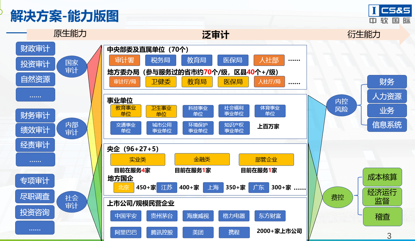Select the 专项审计 box
This screenshot has height=241, width=415.
point(35,181)
